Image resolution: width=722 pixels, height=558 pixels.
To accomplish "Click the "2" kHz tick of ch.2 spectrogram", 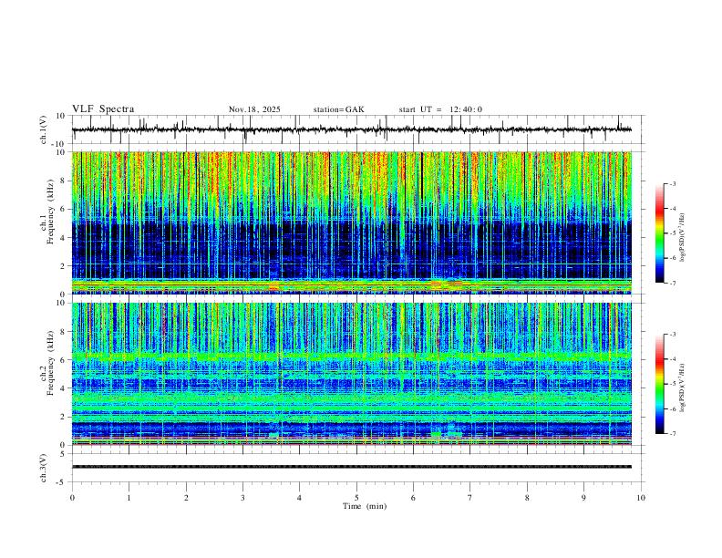I will (x=64, y=417).
